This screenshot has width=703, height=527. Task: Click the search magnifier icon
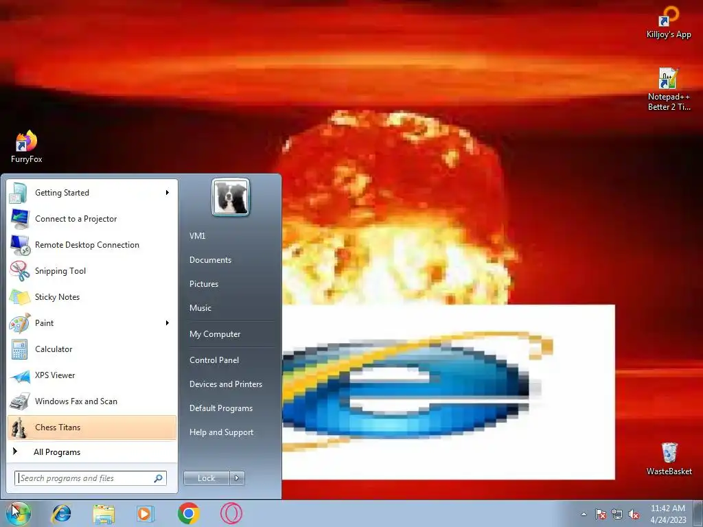click(x=159, y=478)
